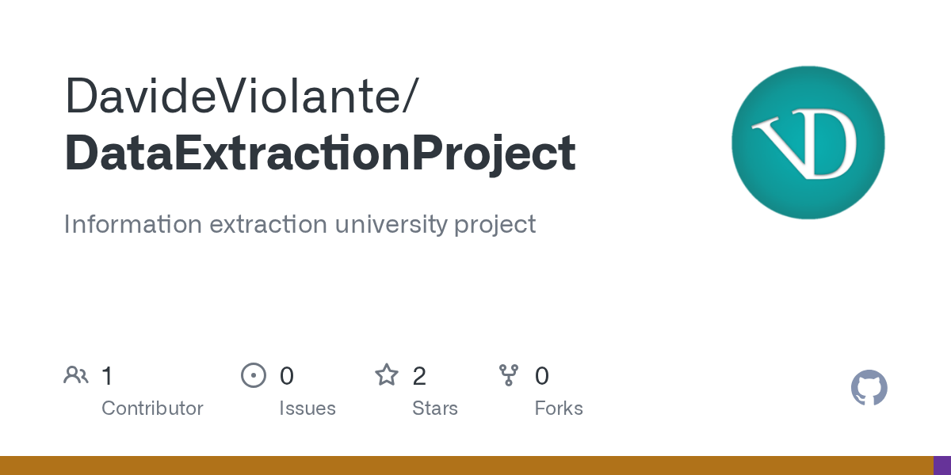Click the fork branch icon
Viewport: 951px width, 475px height.
click(x=508, y=375)
